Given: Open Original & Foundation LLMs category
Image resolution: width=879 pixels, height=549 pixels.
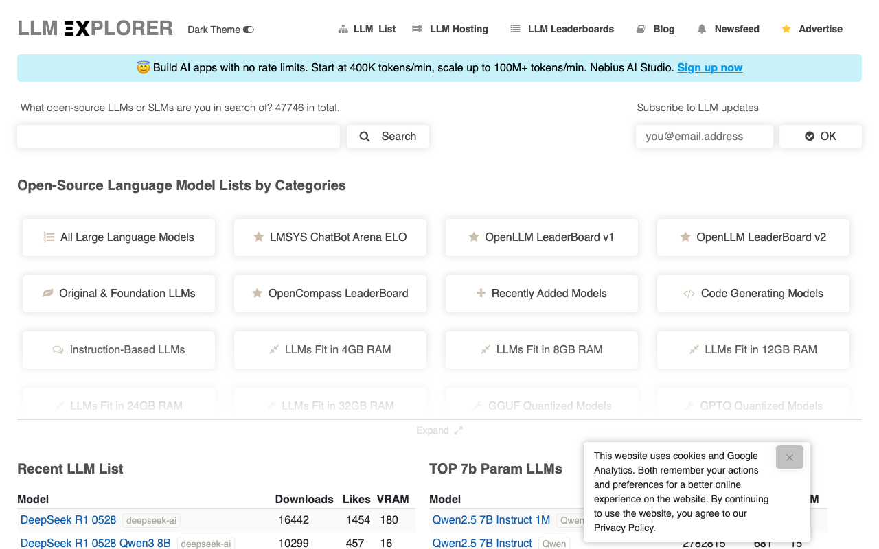Looking at the screenshot, I should [119, 294].
